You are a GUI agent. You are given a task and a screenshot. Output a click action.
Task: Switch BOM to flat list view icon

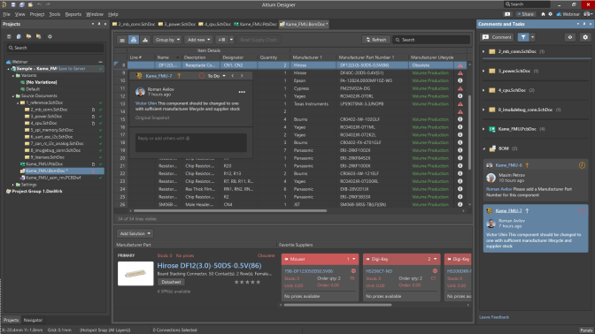click(x=122, y=40)
